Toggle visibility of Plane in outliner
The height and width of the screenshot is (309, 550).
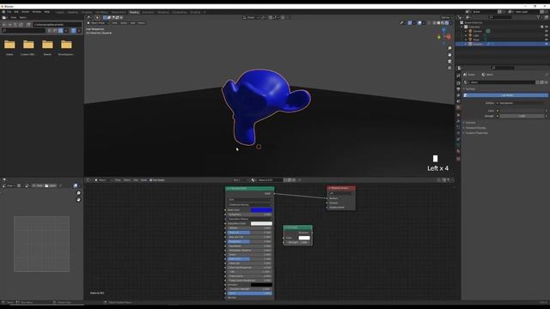point(547,39)
